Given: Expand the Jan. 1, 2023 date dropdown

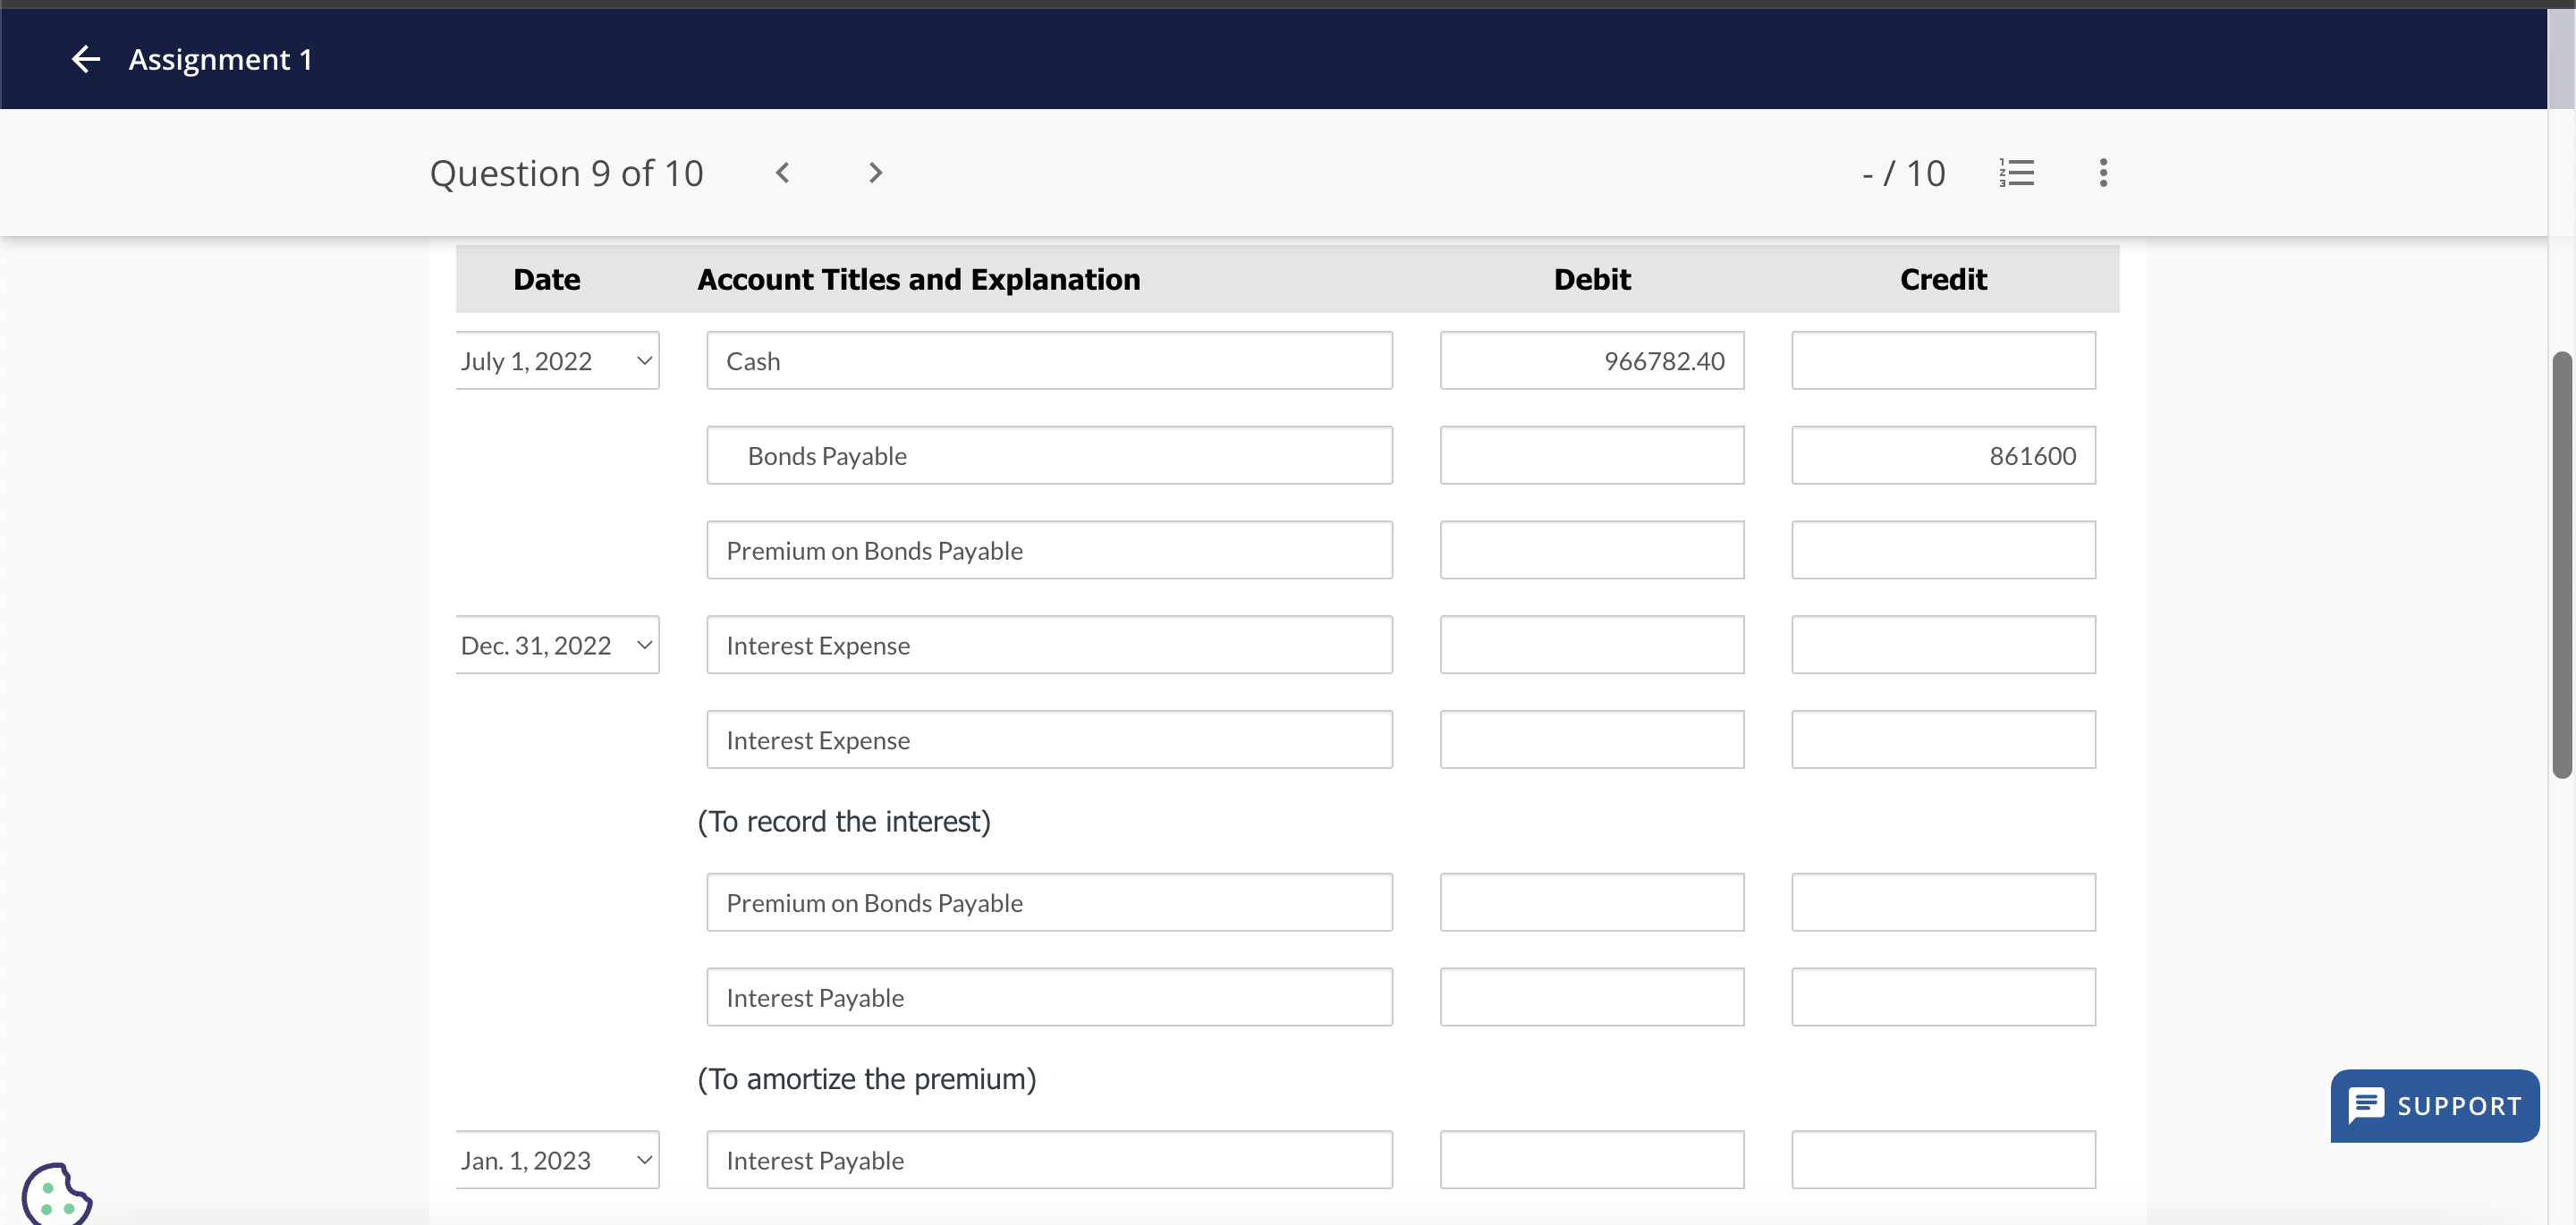Looking at the screenshot, I should click(x=557, y=1160).
